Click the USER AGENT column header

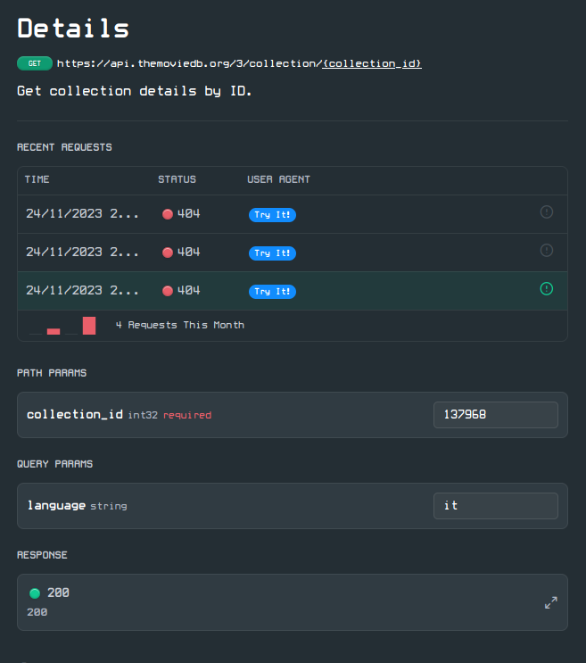pos(278,179)
